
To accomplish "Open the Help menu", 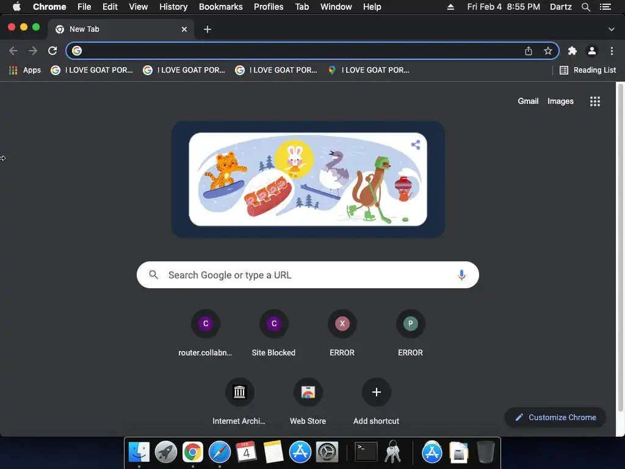I will [x=372, y=7].
